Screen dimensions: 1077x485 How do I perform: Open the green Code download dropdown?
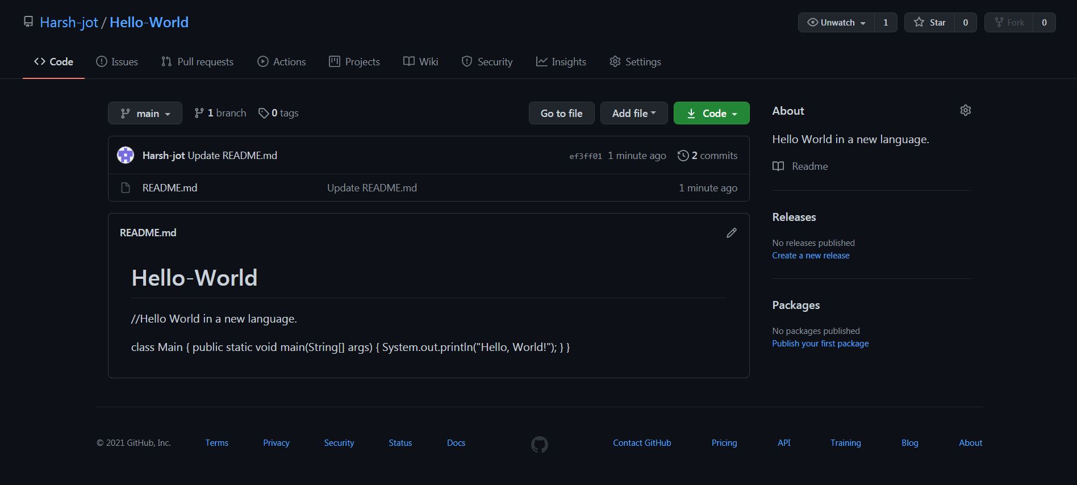pos(712,113)
